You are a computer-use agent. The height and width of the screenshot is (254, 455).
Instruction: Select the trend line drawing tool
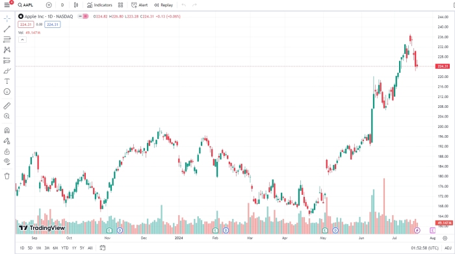7,29
